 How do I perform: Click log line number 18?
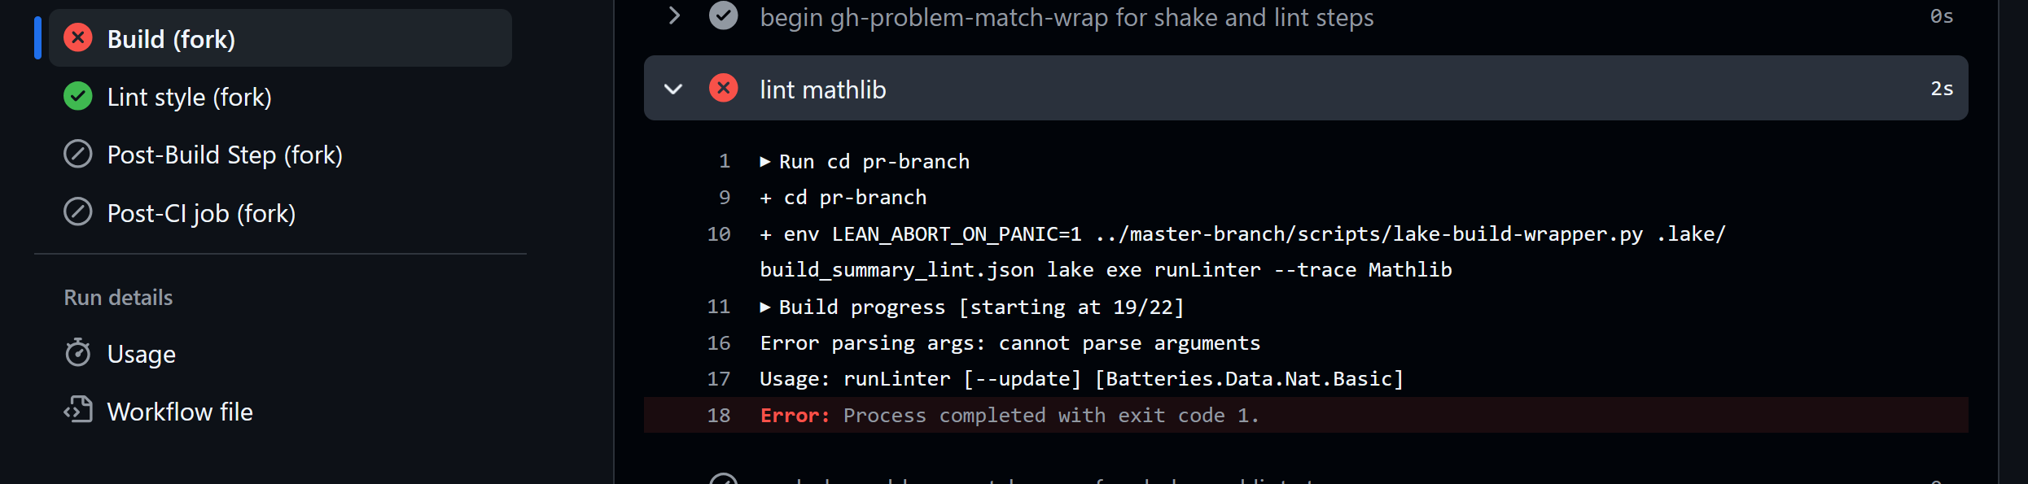(718, 416)
